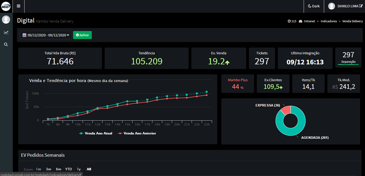Select the YTD zoom range
This screenshot has height=176, width=365.
click(68, 169)
